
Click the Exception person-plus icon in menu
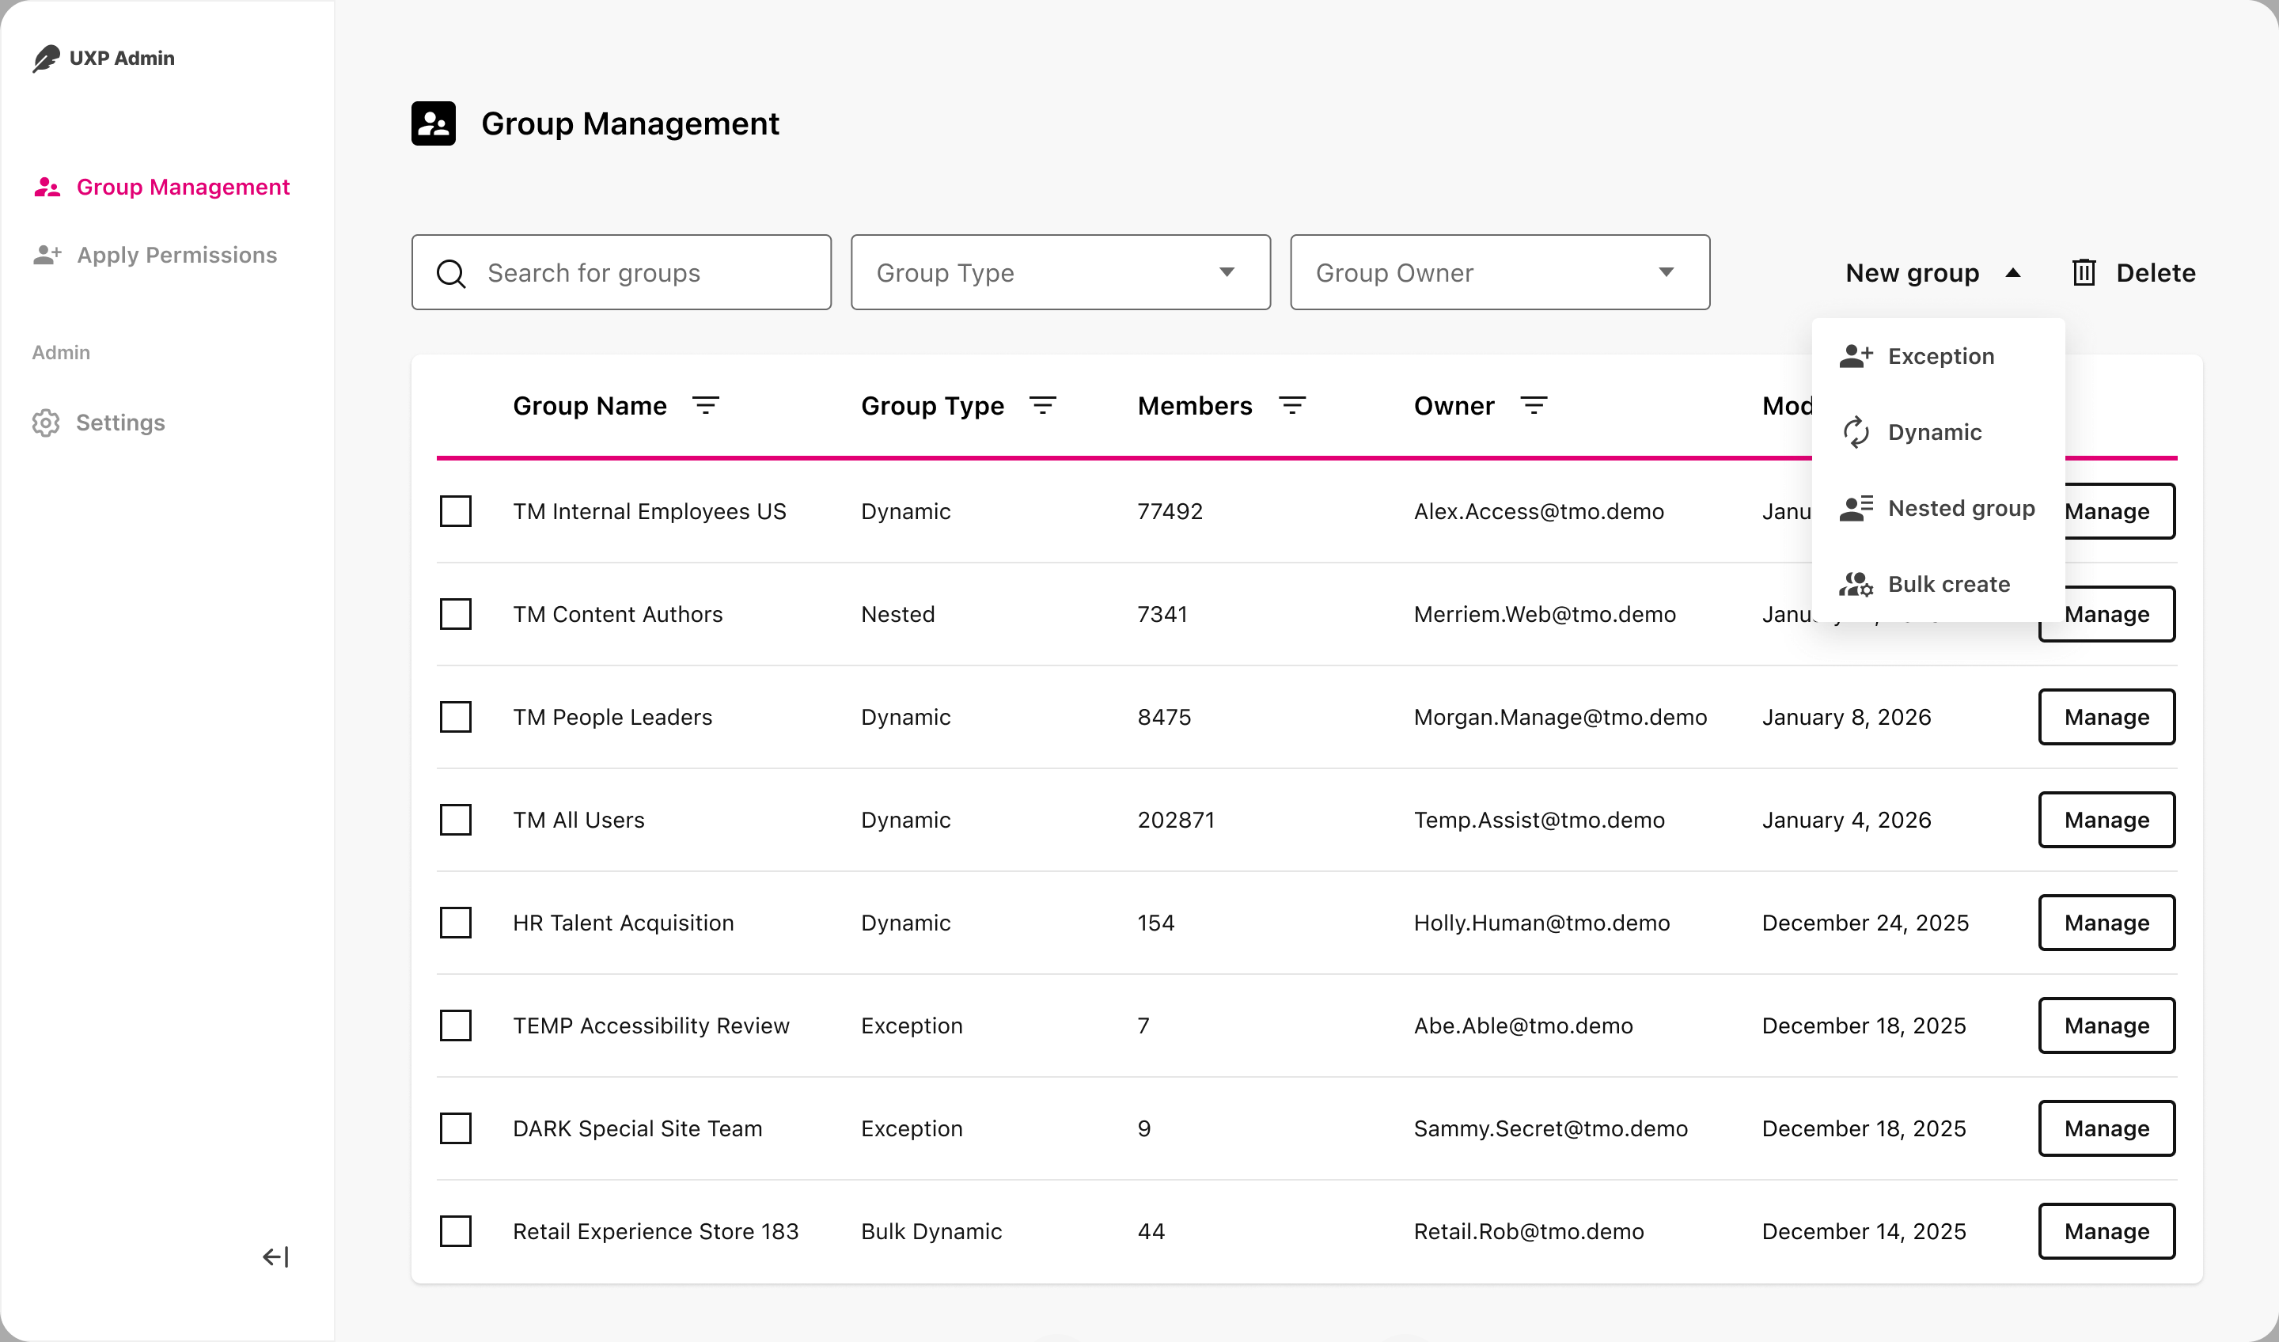pyautogui.click(x=1856, y=356)
